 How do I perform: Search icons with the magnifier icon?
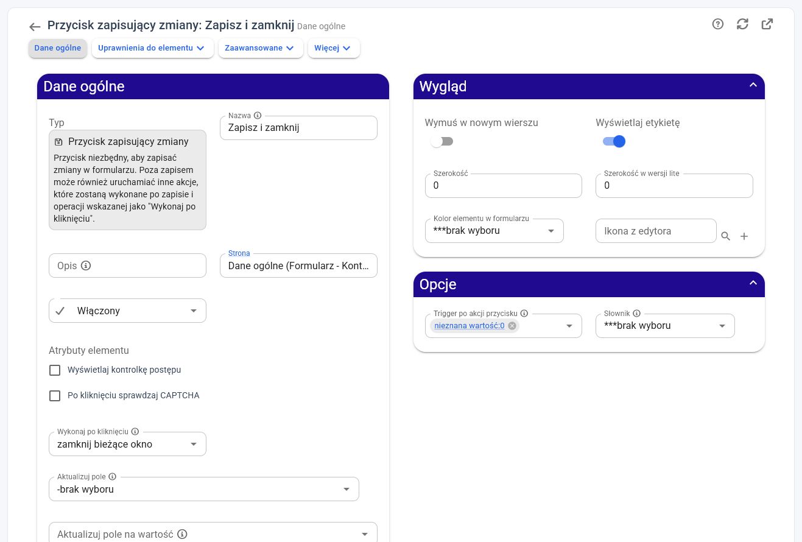pos(726,236)
